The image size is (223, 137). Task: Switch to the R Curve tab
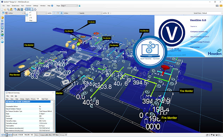click(x=33, y=99)
